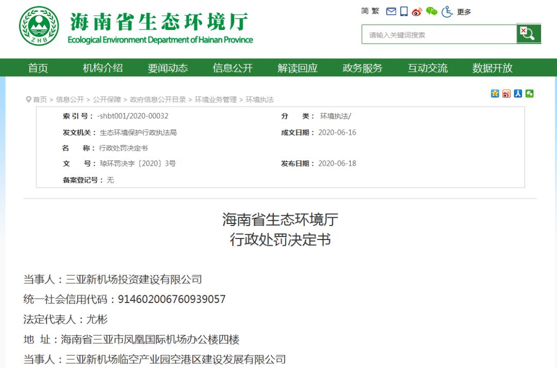The image size is (557, 368).
Task: Click the green search magnifier button
Action: [528, 34]
